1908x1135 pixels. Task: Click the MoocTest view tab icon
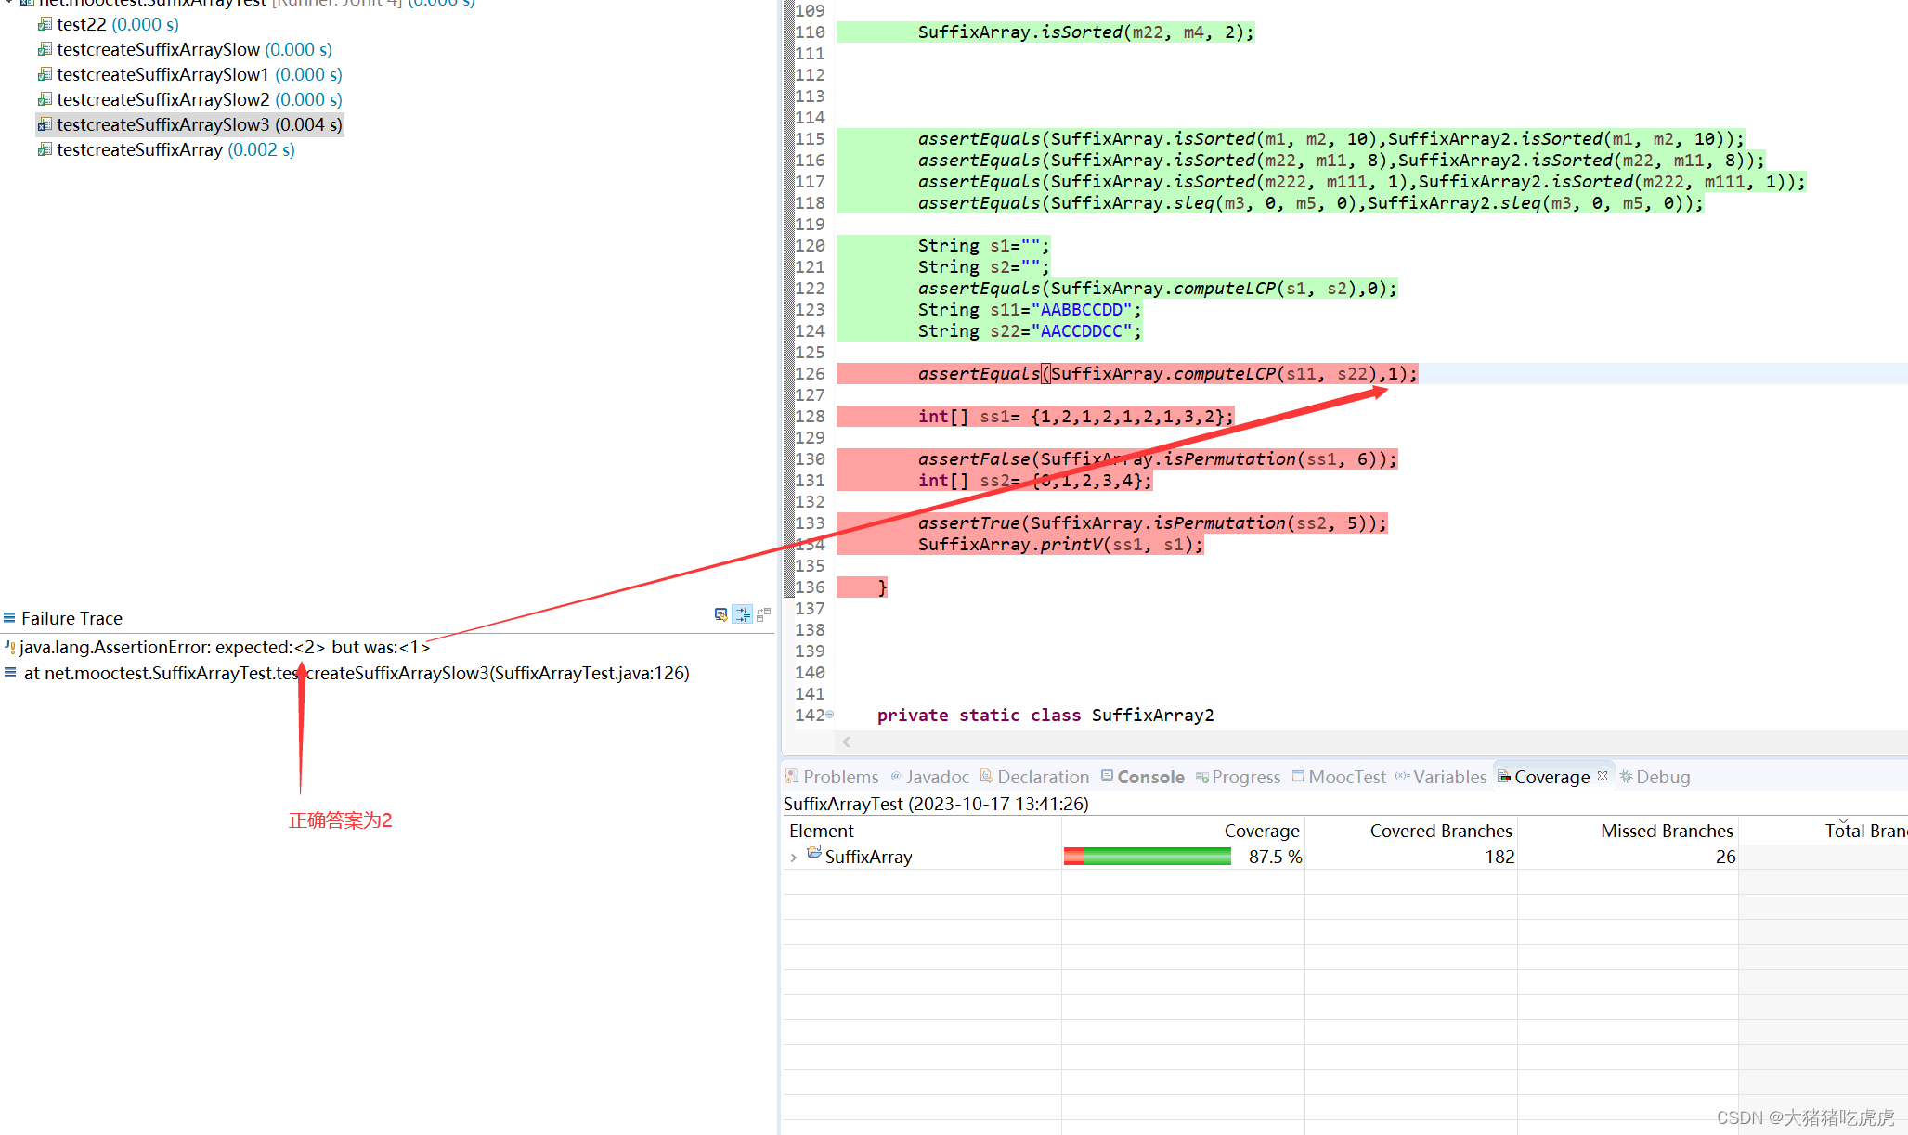[x=1298, y=777]
